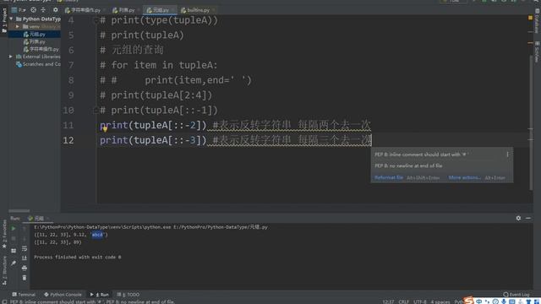Click 12:37 cursor position in status bar
The width and height of the screenshot is (541, 304).
point(388,301)
